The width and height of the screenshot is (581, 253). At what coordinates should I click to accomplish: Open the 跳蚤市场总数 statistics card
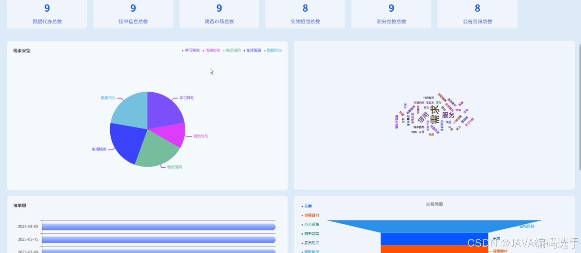(219, 14)
